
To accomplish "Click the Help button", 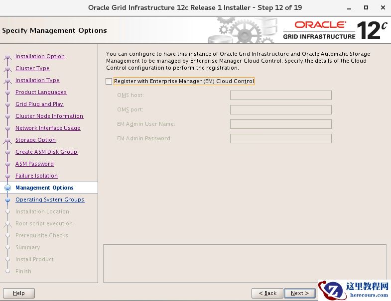I will tap(19, 293).
